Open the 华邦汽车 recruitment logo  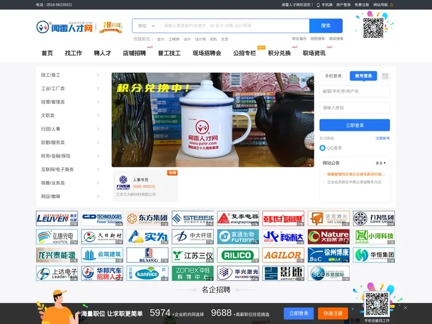point(102,273)
